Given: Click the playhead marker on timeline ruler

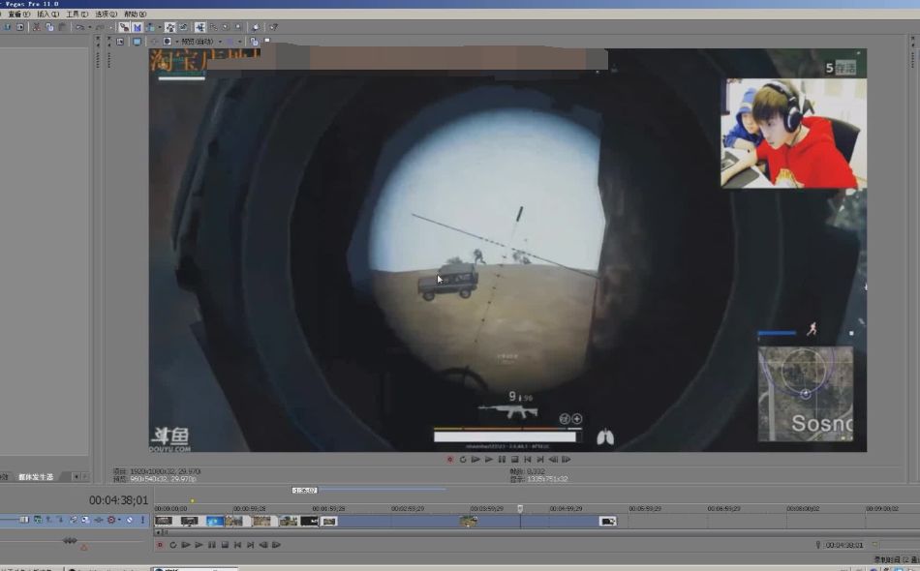Looking at the screenshot, I should point(520,508).
